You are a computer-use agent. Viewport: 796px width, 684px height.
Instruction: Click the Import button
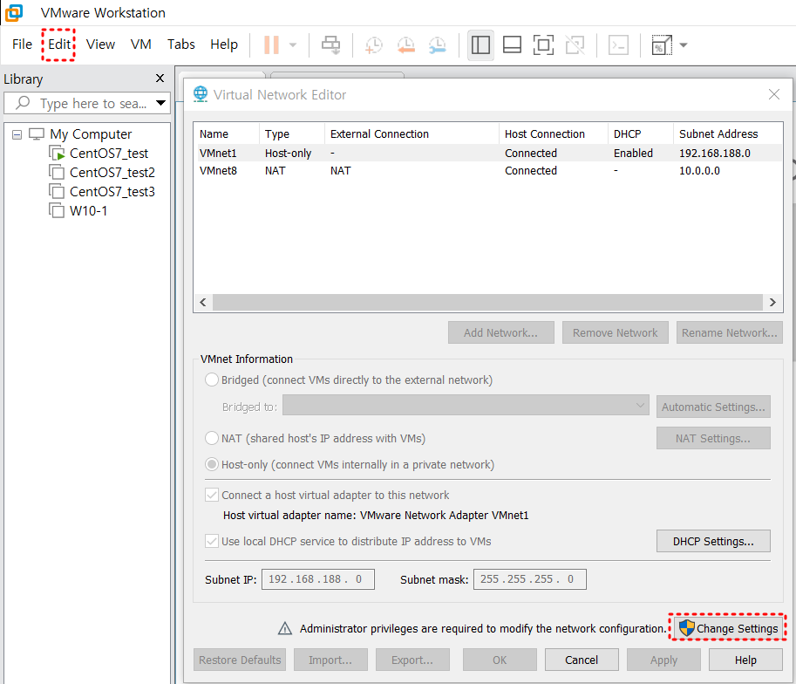[x=330, y=660]
